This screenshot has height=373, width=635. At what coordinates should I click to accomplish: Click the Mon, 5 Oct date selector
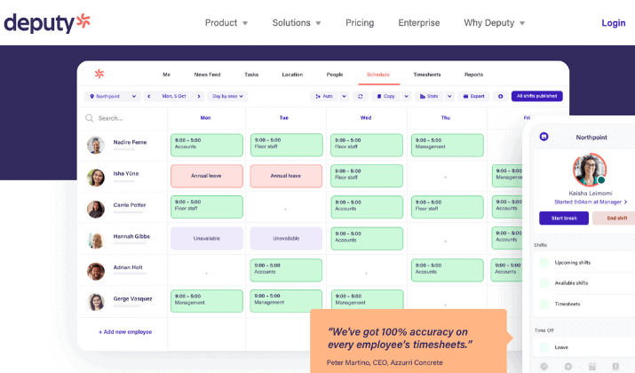pyautogui.click(x=174, y=97)
